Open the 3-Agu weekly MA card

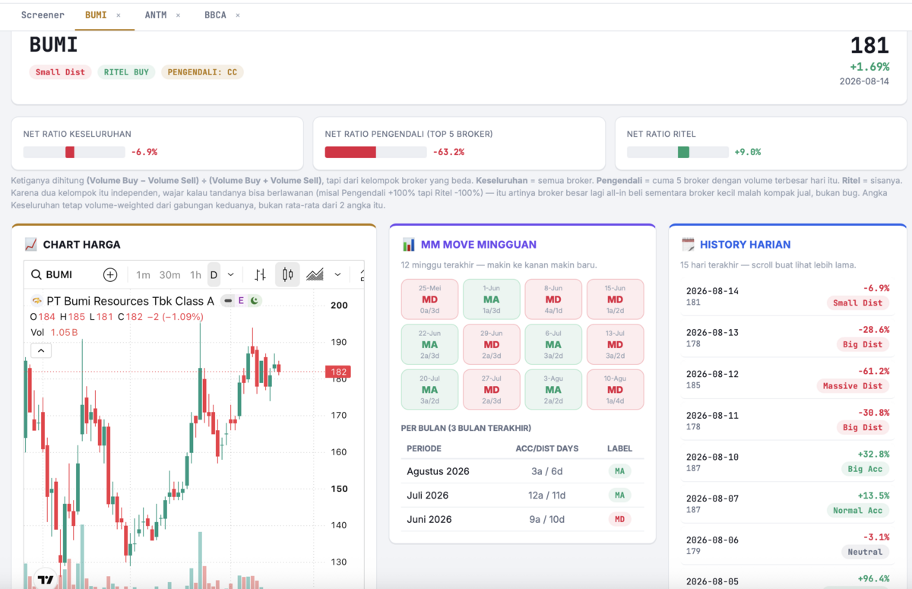tap(553, 389)
